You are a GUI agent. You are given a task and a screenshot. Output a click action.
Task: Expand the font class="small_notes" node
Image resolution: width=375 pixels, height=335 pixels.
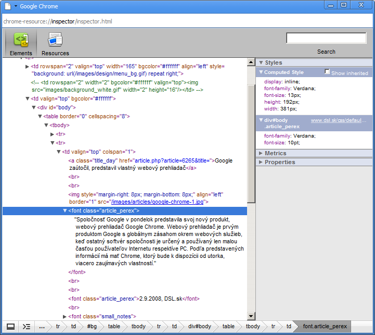[64, 317]
